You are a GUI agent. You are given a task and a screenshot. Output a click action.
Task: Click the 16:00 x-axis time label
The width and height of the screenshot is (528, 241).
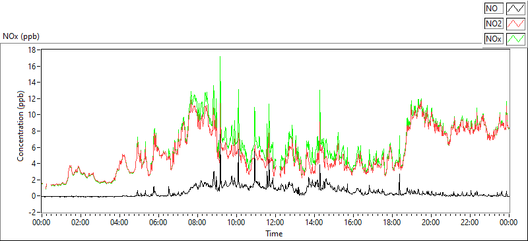(x=353, y=223)
